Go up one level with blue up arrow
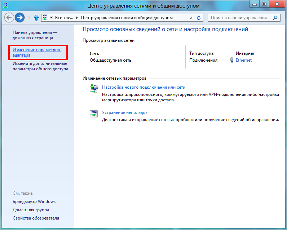Viewport: 287px width, 230px height. pyautogui.click(x=36, y=18)
